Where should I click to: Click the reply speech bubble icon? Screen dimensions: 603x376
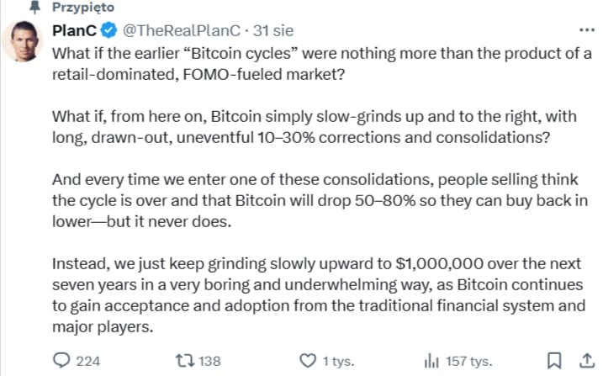(x=61, y=360)
